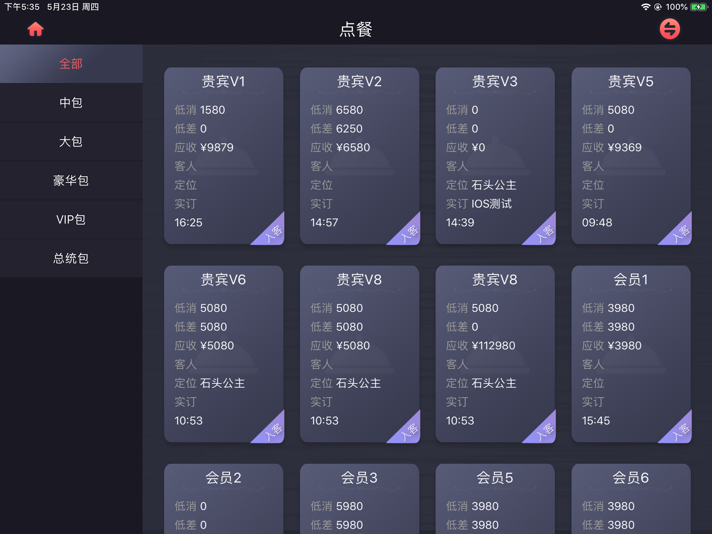Click the 低消 3980 text on 会员5
This screenshot has width=712, height=534.
[472, 506]
